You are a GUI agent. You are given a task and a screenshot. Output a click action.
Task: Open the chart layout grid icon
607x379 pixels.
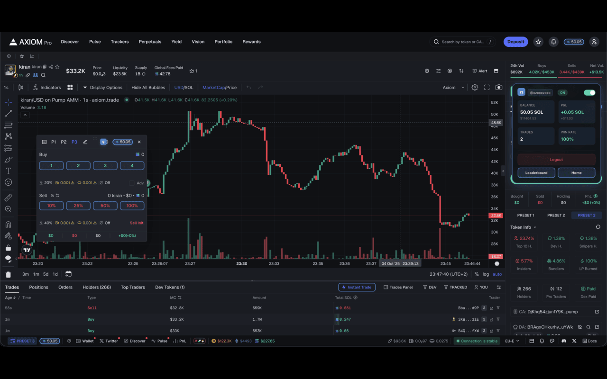[70, 87]
